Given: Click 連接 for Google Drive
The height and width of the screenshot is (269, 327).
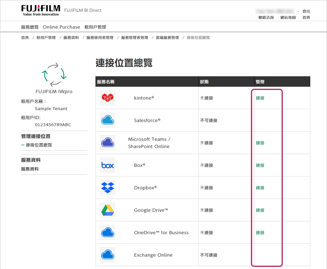Looking at the screenshot, I should pos(260,210).
